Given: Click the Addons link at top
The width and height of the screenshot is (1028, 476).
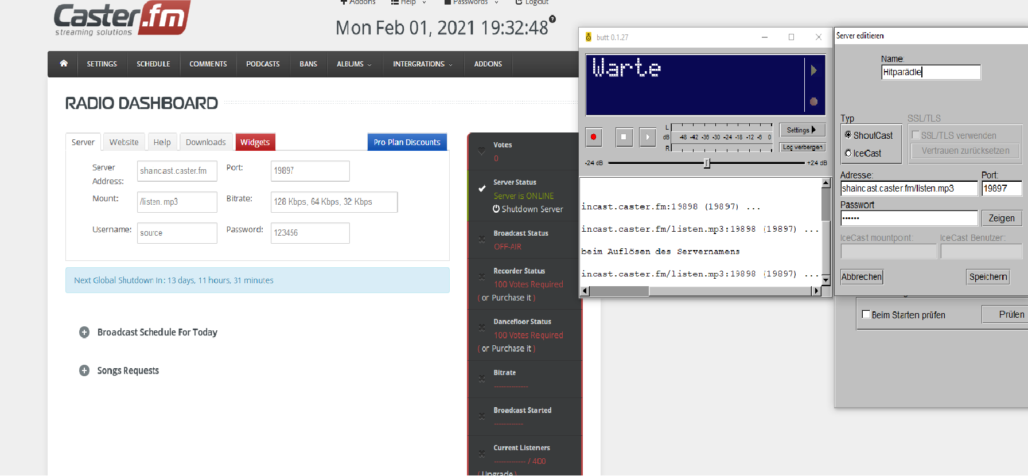Looking at the screenshot, I should click(358, 2).
